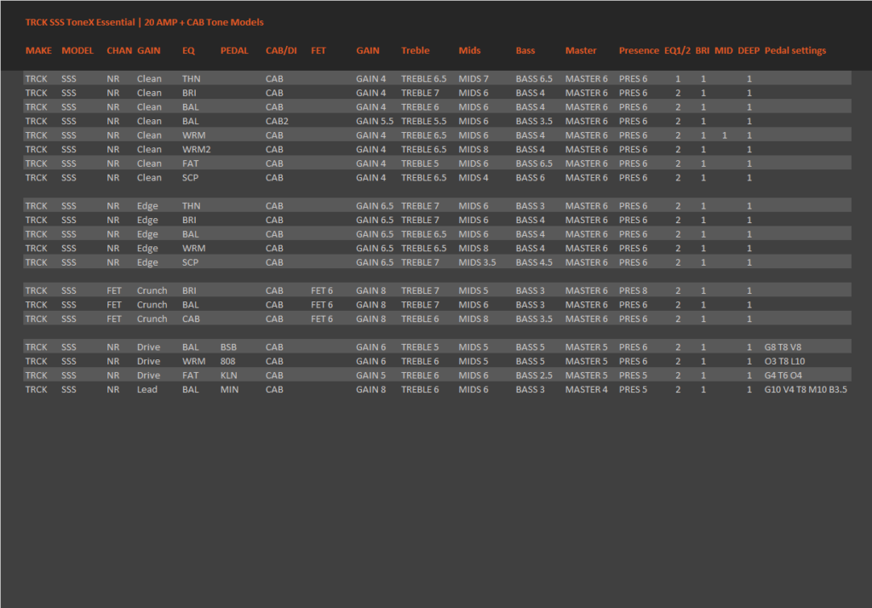
Task: Click FET channel in the Crunch BRI row
Action: click(x=114, y=291)
